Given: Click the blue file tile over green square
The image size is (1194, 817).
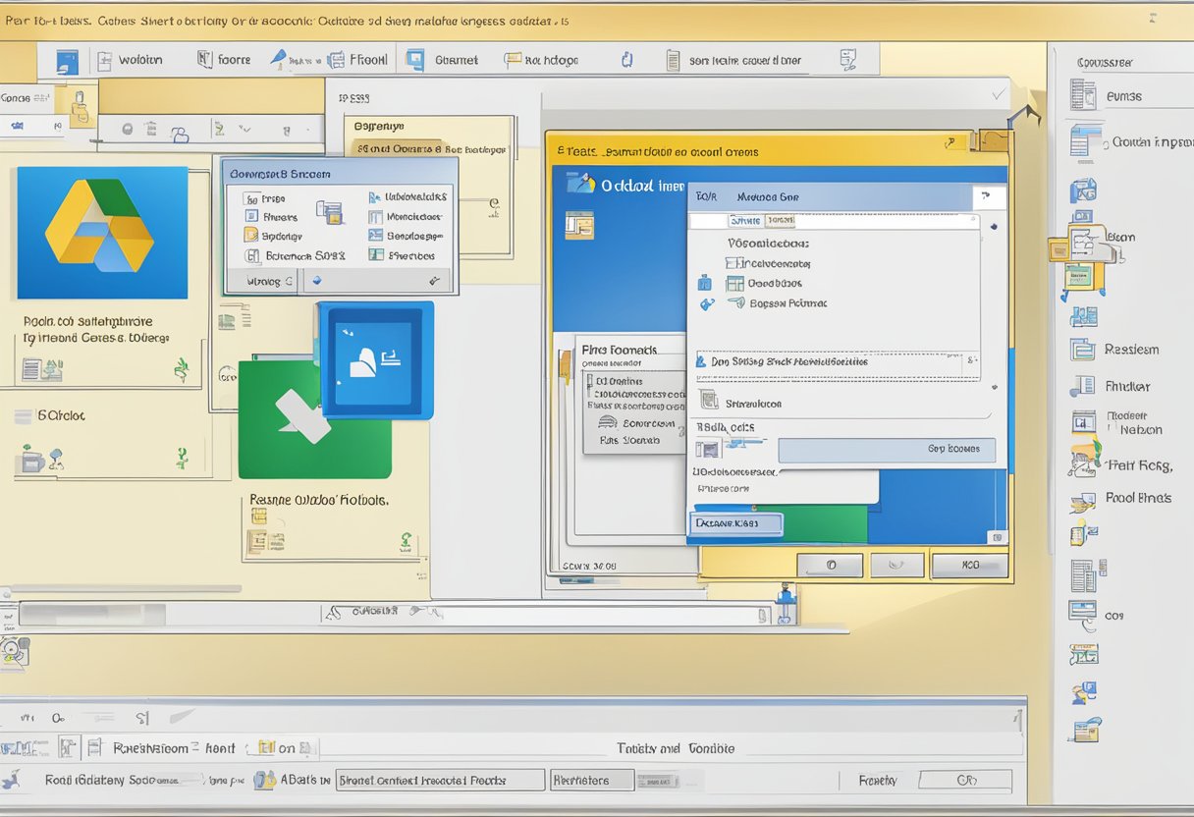Looking at the screenshot, I should point(374,360).
